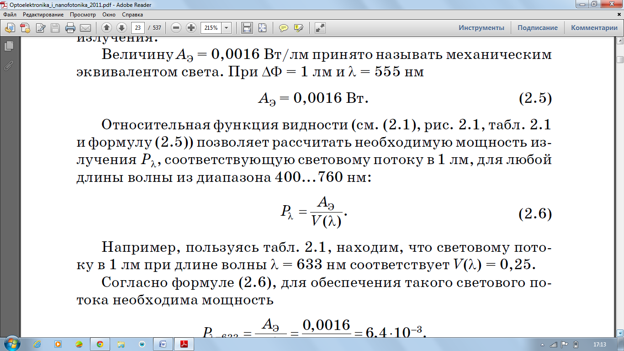Switch to read mode with expand arrows icon
The image size is (624, 351).
(x=320, y=28)
